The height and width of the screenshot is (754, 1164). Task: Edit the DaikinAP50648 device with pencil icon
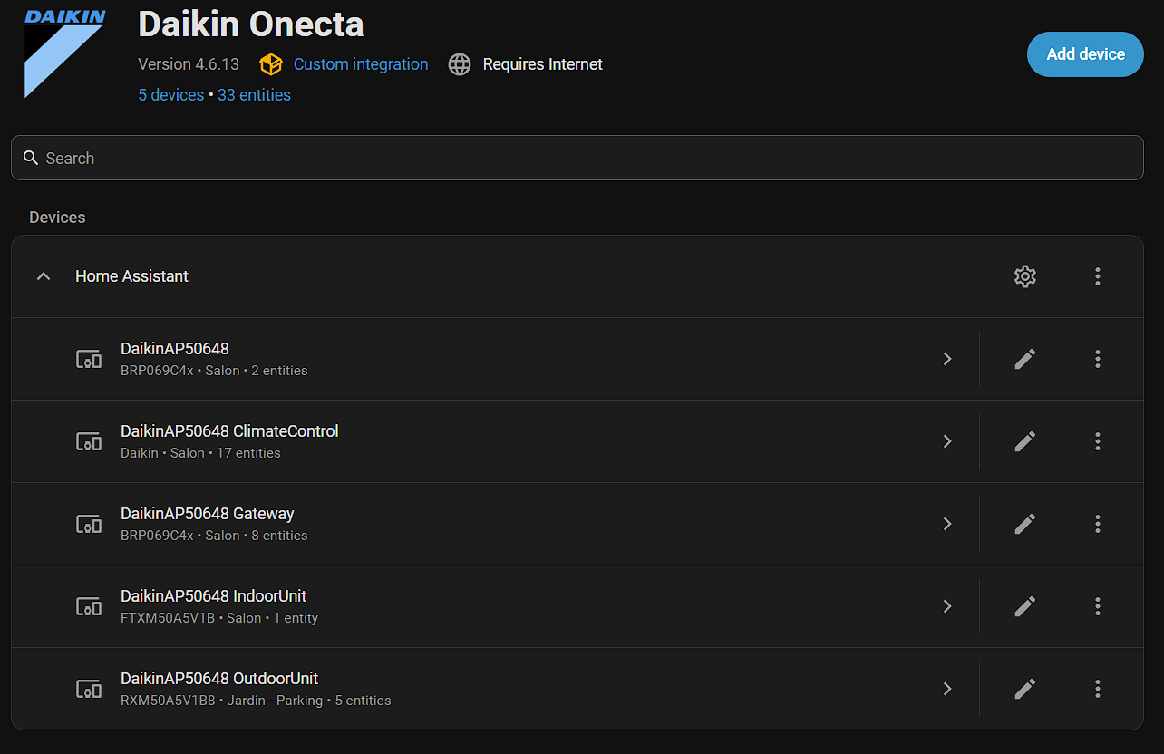coord(1024,359)
